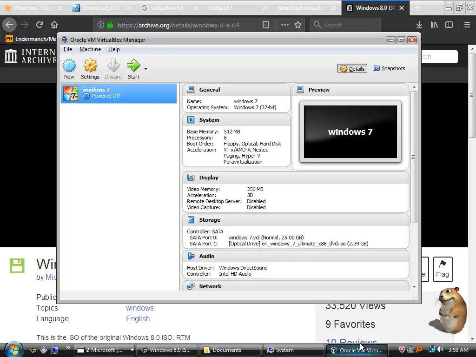Click the 'windows' topic link on archive page
The height and width of the screenshot is (357, 476).
click(140, 308)
